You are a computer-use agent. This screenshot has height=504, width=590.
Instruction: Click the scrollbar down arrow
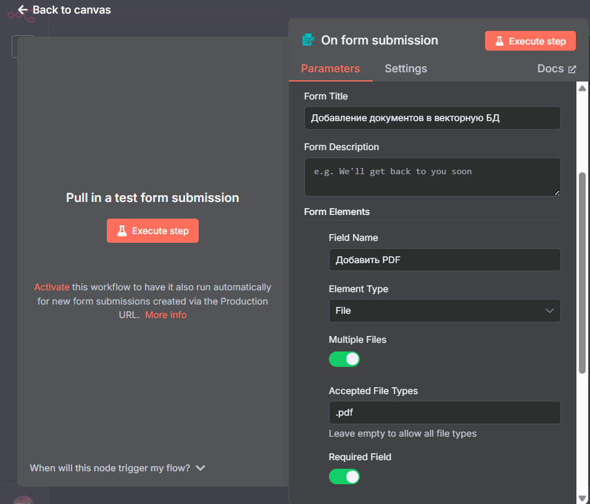(x=582, y=498)
